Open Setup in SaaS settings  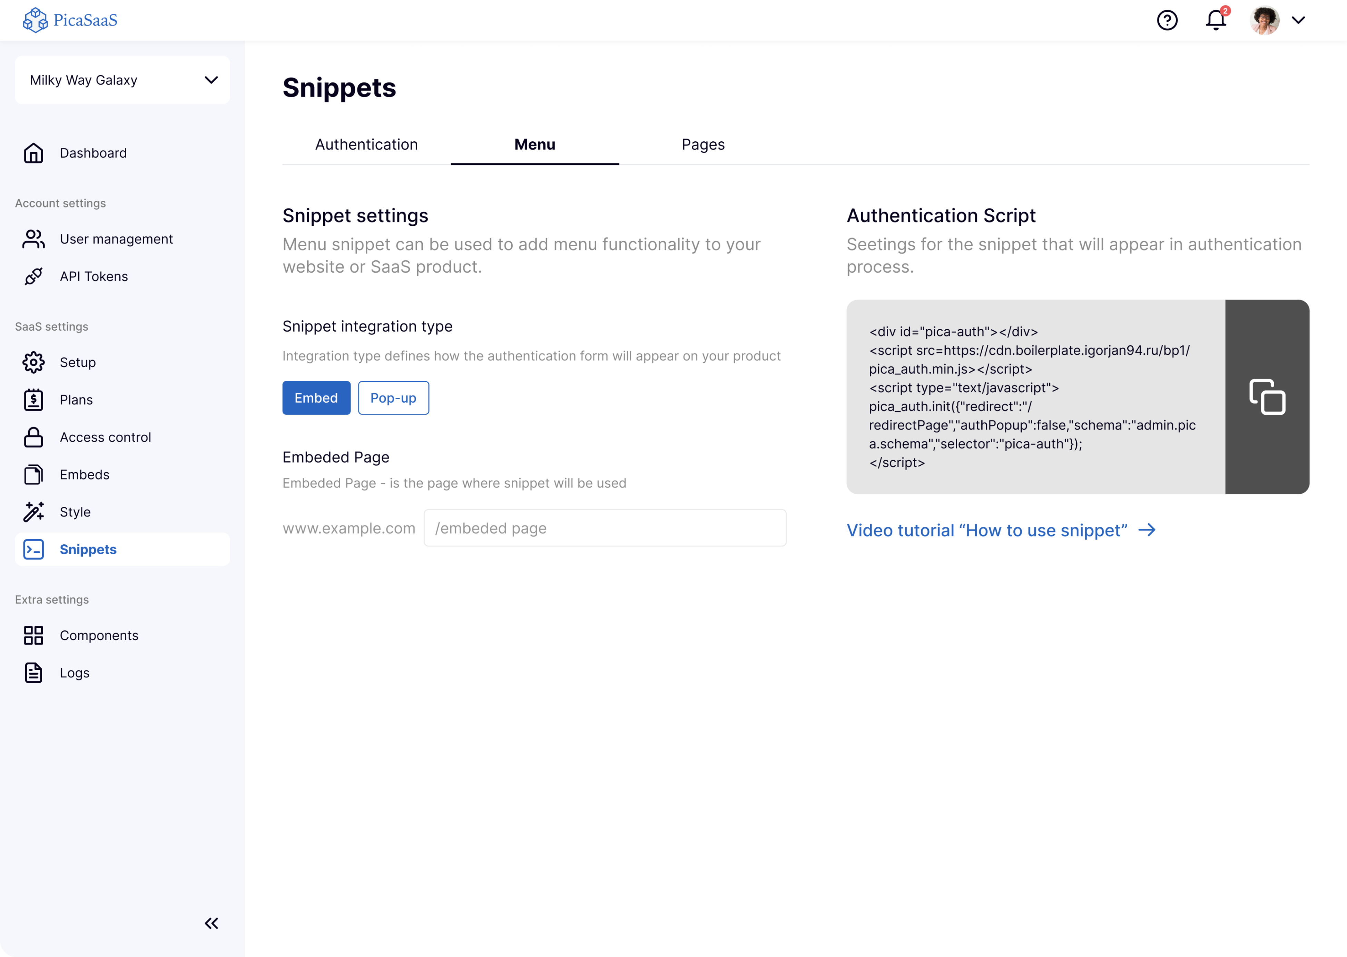(x=77, y=362)
